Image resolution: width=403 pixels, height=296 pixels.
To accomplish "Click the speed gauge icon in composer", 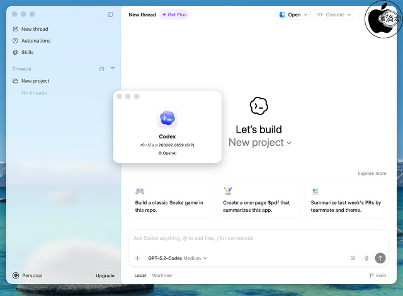I will [x=353, y=258].
